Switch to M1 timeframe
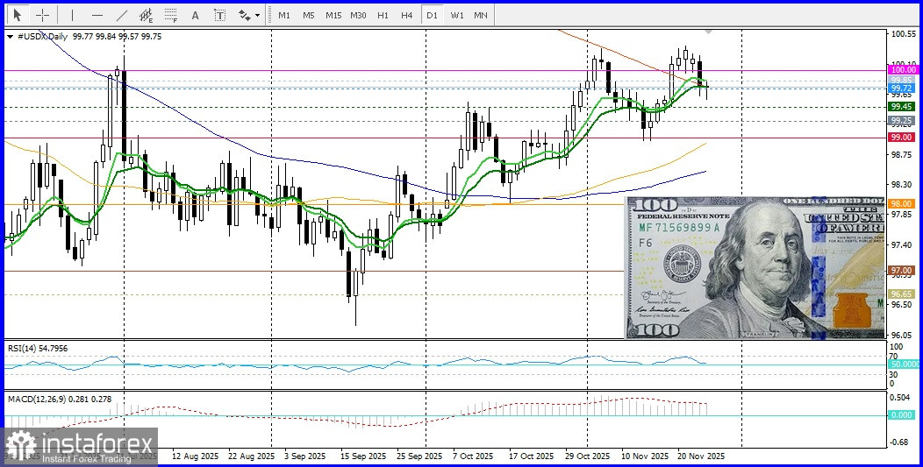This screenshot has width=923, height=467. coord(283,15)
